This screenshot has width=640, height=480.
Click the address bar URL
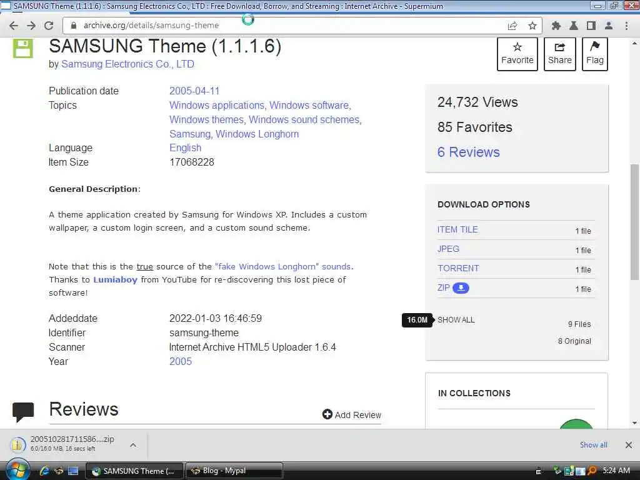tap(151, 25)
